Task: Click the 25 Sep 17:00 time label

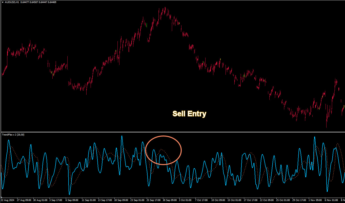Action: pyautogui.click(x=153, y=200)
